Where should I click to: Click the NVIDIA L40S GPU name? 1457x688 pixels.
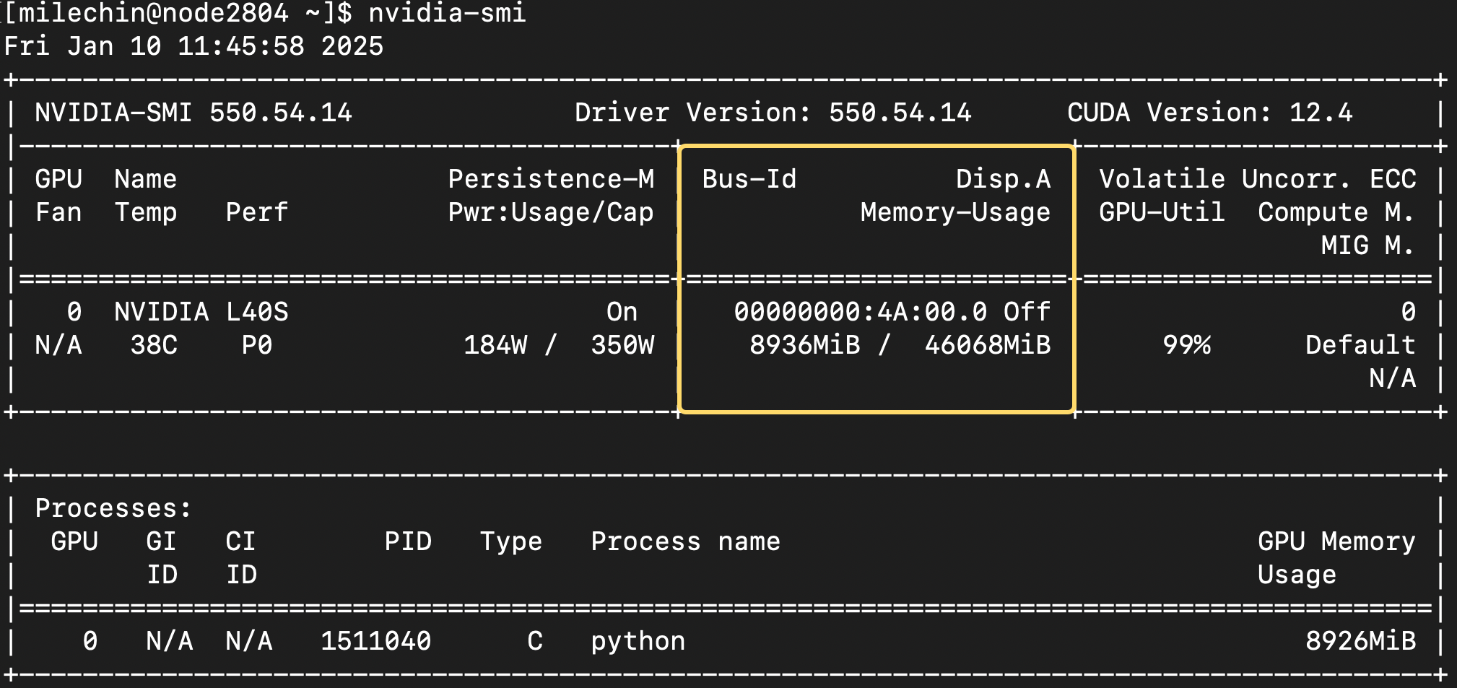pyautogui.click(x=201, y=312)
